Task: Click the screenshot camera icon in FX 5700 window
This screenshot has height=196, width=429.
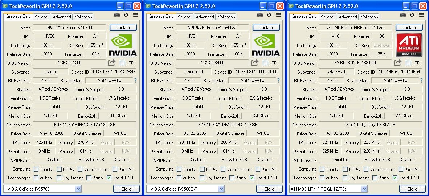Action: (117, 15)
